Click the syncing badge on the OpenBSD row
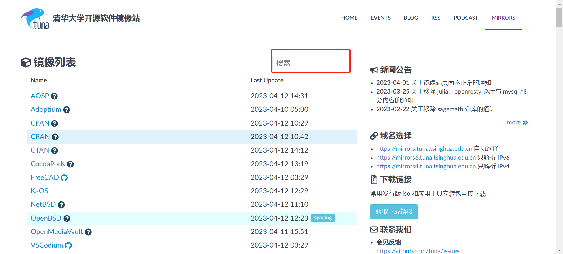The height and width of the screenshot is (254, 563). click(x=323, y=218)
